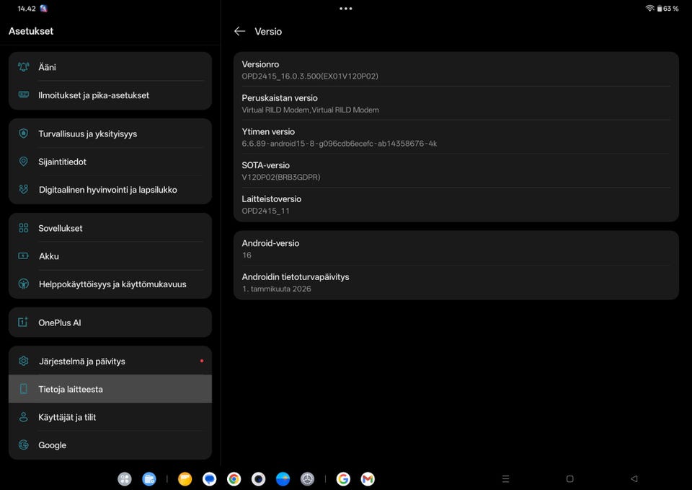Open Gmail from the dock
The image size is (692, 490).
368,479
